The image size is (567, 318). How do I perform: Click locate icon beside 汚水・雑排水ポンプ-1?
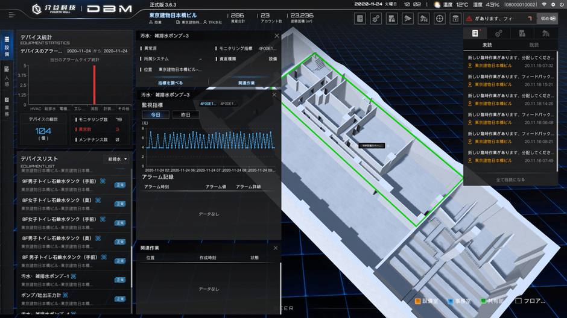point(74,276)
